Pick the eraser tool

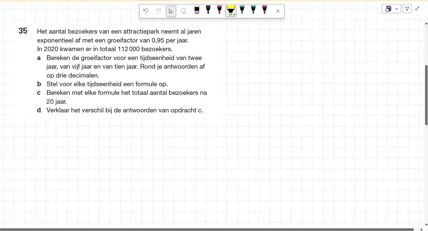click(x=197, y=10)
